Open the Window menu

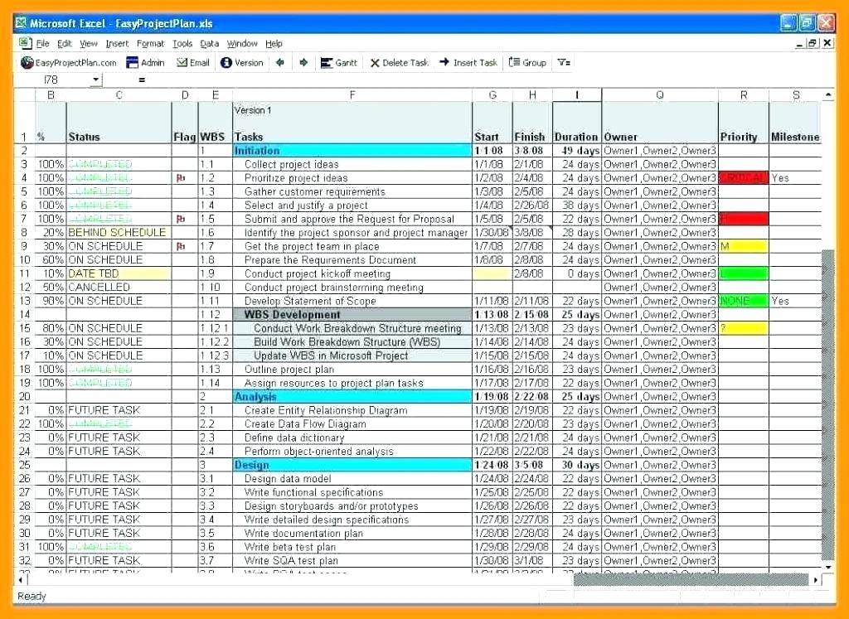pos(242,44)
